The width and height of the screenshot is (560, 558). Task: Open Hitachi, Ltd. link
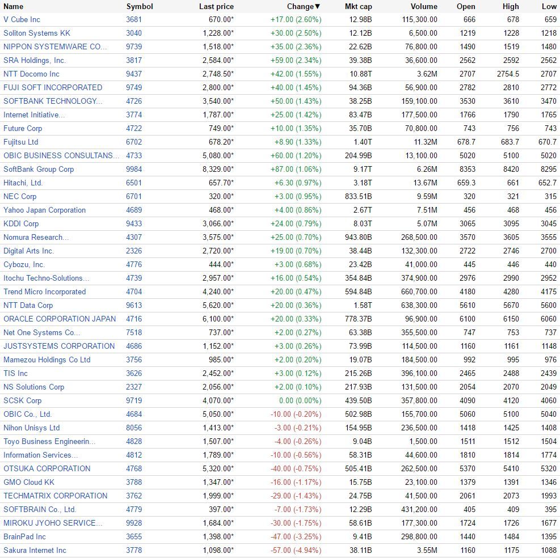[23, 183]
